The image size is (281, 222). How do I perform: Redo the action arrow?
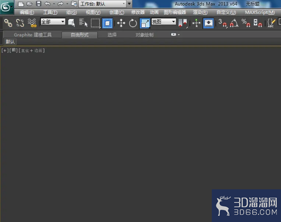(60, 4)
